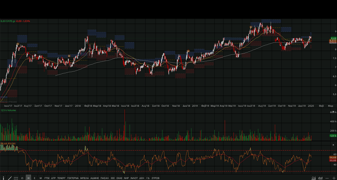The image size is (337, 180).
Task: Show the ΔΕΗ stock chart
Action: 141,178
